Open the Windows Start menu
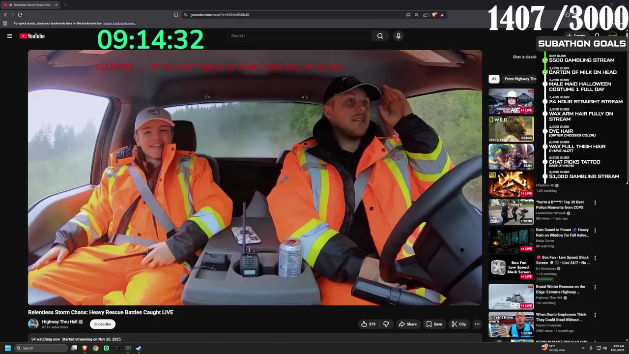Image resolution: width=629 pixels, height=354 pixels. point(8,348)
